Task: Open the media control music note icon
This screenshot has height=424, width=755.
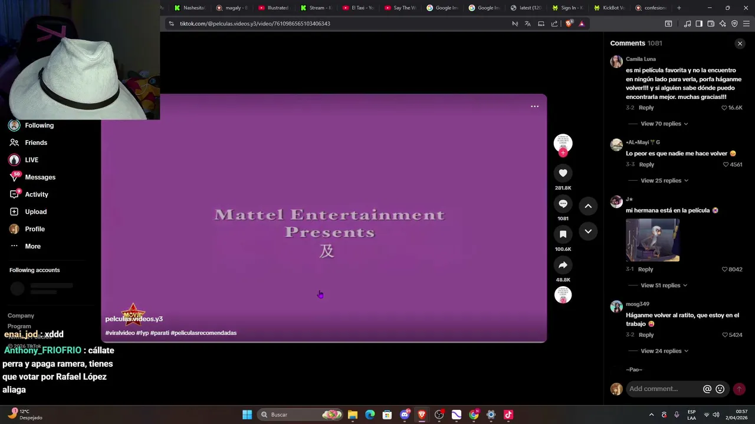Action: 687,24
